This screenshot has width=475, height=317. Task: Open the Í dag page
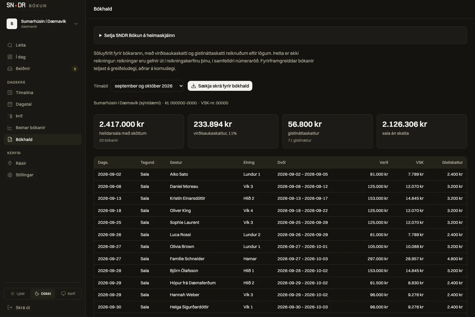point(43,57)
